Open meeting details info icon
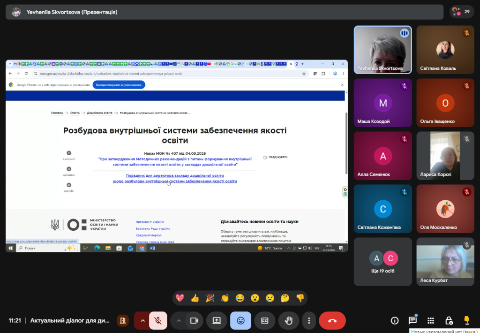Image resolution: width=480 pixels, height=333 pixels. click(395, 321)
